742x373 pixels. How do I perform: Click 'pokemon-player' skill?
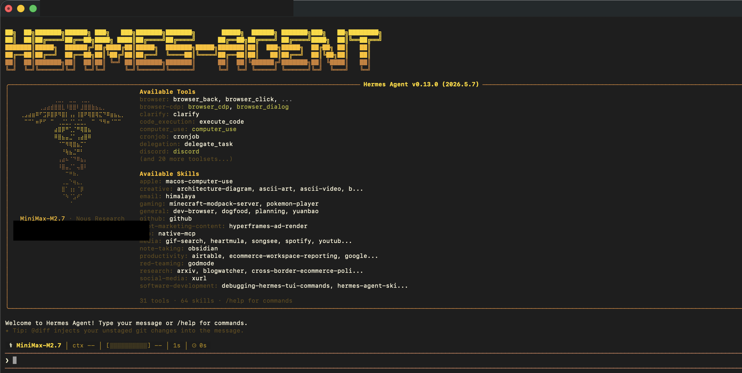292,204
